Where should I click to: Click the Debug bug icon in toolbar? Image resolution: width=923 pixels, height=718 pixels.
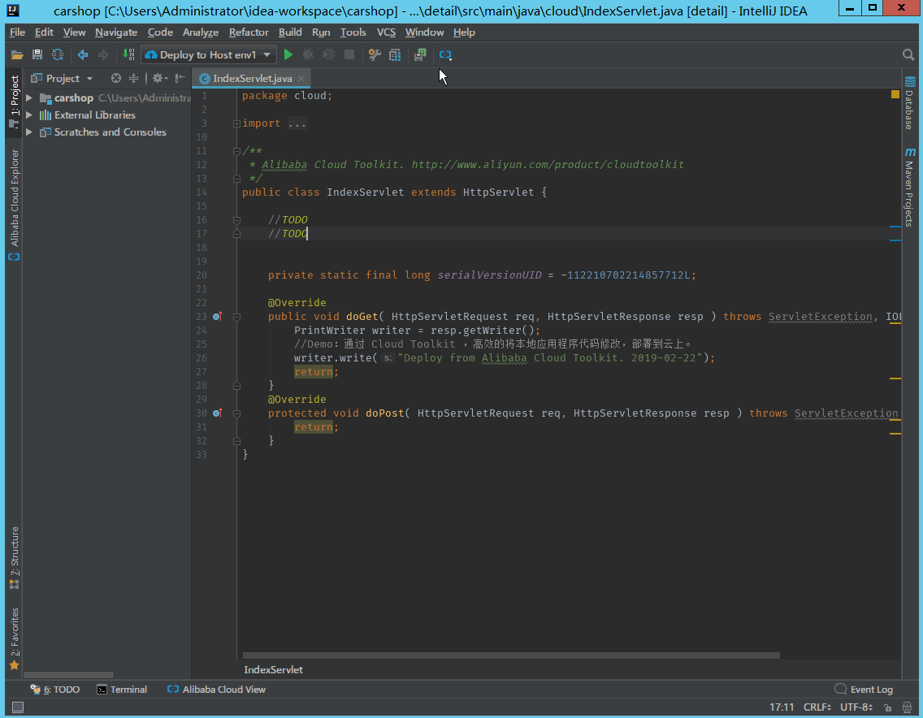pos(308,54)
